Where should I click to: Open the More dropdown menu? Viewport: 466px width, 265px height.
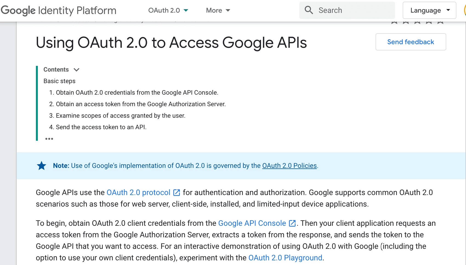point(218,10)
